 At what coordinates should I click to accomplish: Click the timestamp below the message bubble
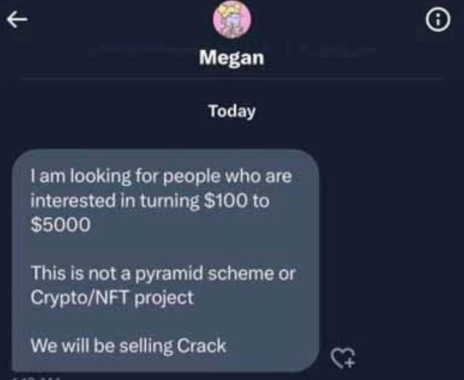39,378
